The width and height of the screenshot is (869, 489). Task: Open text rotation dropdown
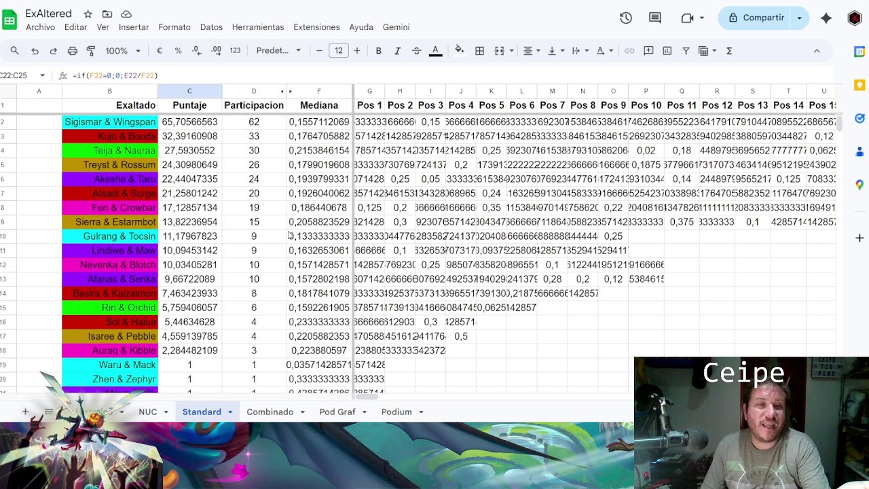604,51
